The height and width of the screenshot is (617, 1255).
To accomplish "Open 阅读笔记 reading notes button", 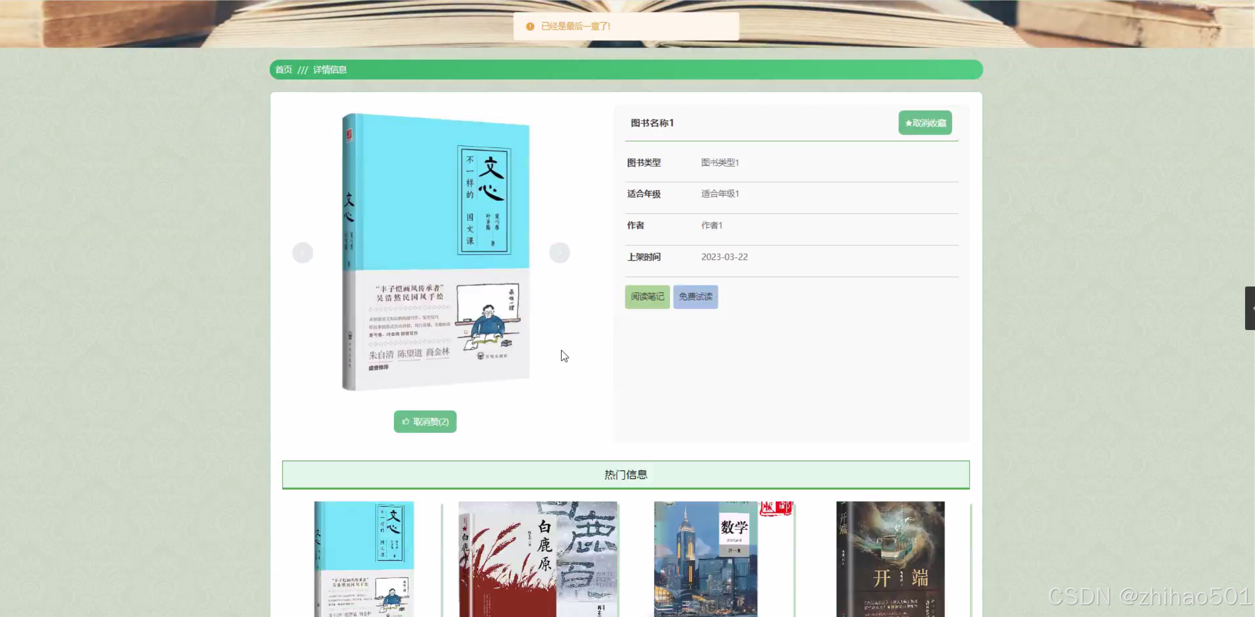I will [x=647, y=297].
